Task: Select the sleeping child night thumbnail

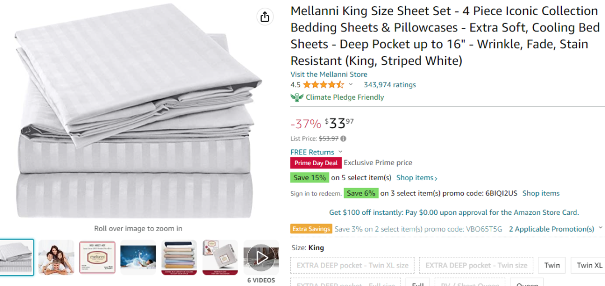Action: tap(138, 257)
